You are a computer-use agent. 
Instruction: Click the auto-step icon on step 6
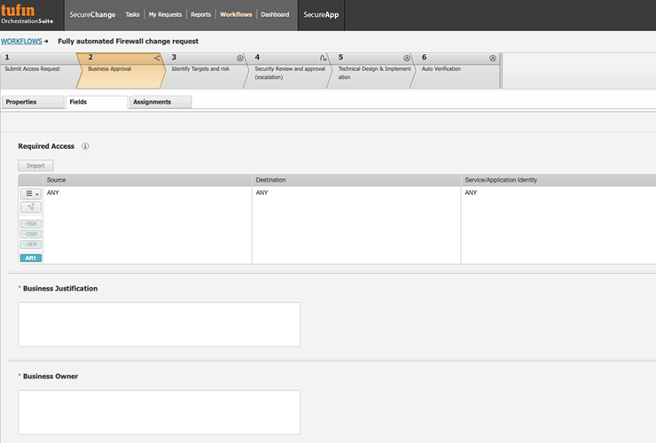click(493, 58)
